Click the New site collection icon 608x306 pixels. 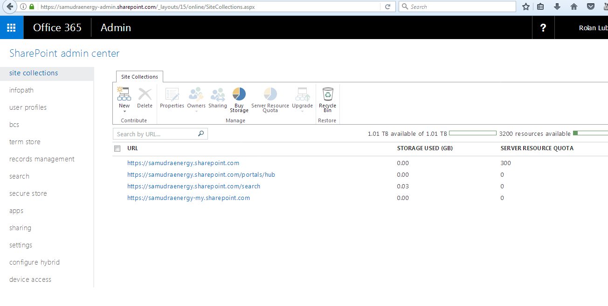[x=124, y=94]
